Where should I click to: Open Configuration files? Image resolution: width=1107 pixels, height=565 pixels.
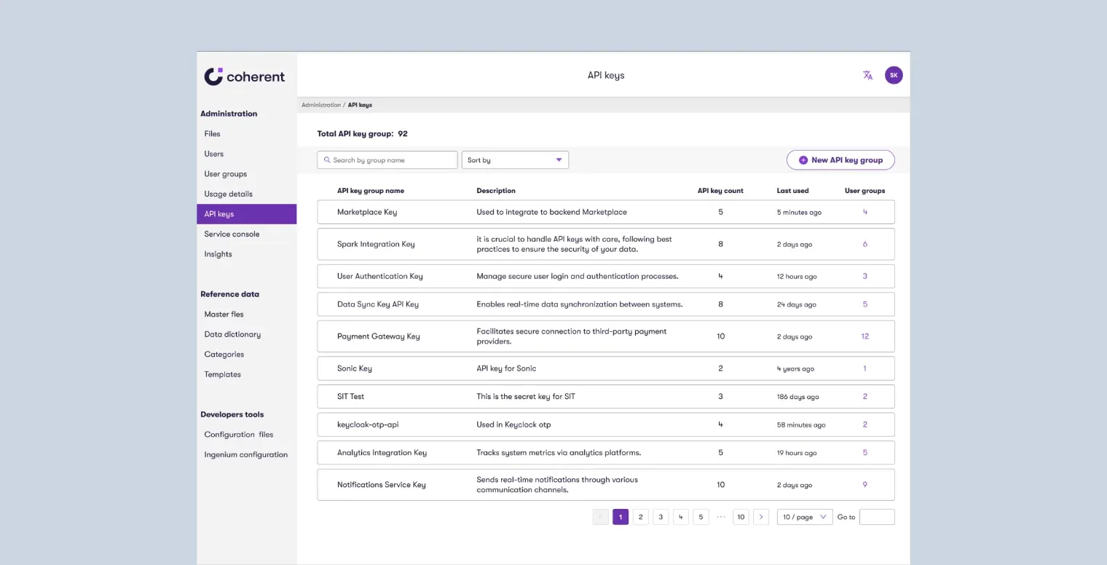pyautogui.click(x=239, y=435)
